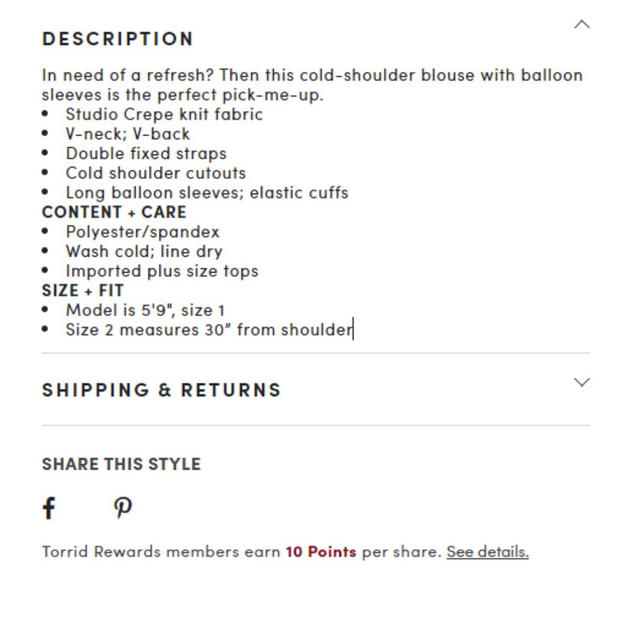
Task: Click the Wash cold; line dry text
Action: [144, 252]
